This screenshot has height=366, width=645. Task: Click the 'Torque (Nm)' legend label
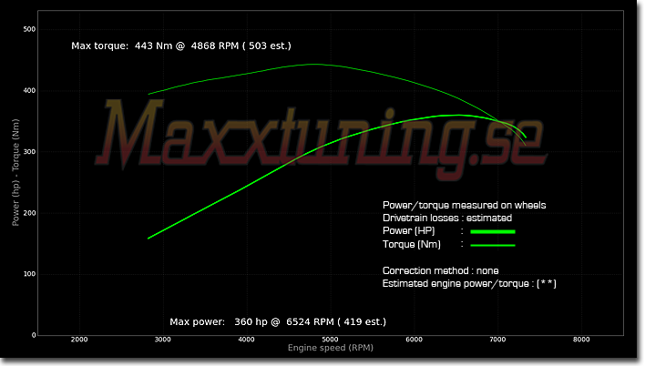click(412, 244)
